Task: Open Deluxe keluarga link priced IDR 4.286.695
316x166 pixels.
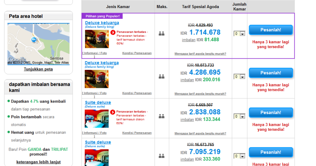Action: (102, 63)
